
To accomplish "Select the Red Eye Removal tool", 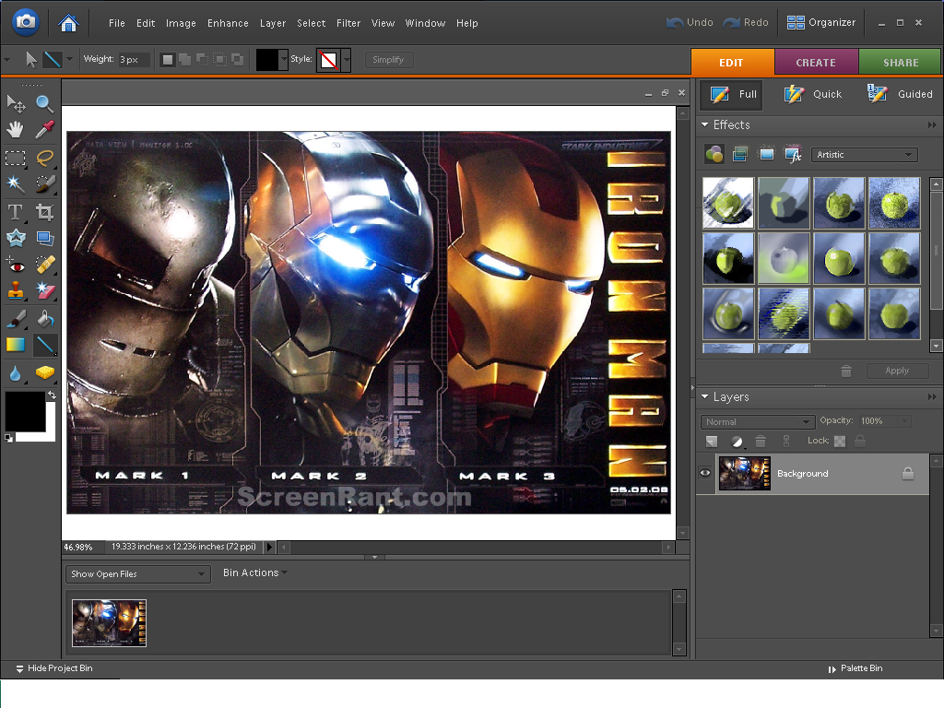I will click(15, 265).
